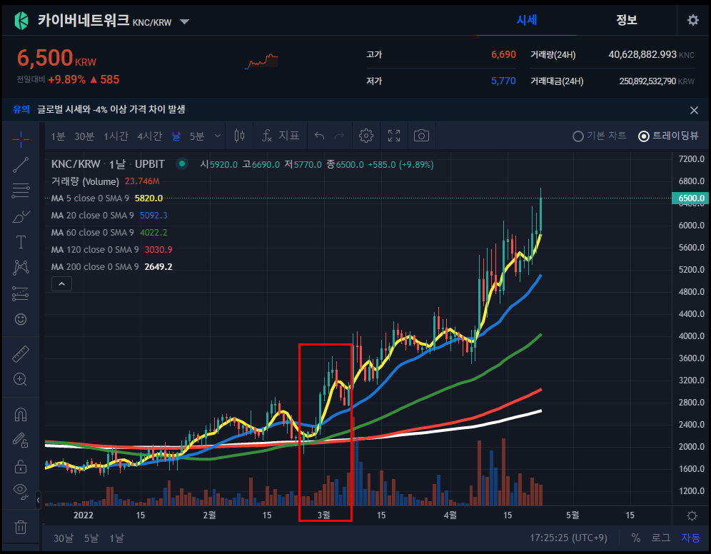Open page settings gear at top right
The image size is (711, 554).
[x=693, y=20]
